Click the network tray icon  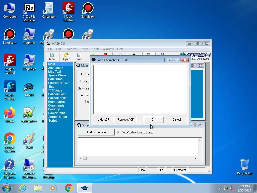[226, 188]
